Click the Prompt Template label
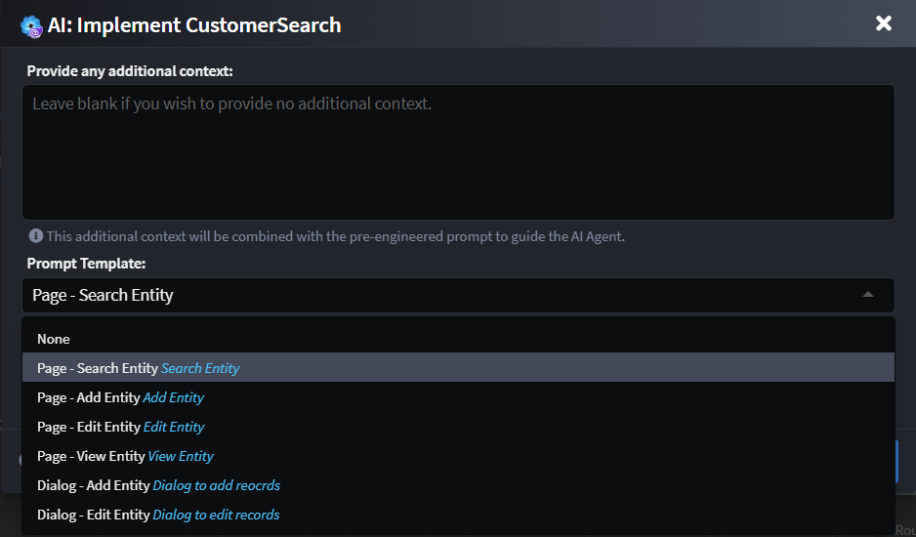 (x=86, y=264)
